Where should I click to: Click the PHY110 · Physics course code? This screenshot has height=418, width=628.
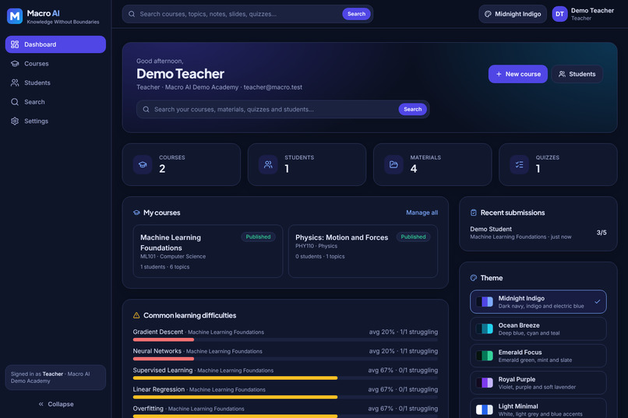tap(316, 246)
